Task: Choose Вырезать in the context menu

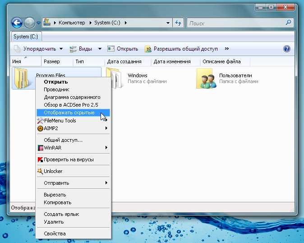Action: tap(73, 195)
